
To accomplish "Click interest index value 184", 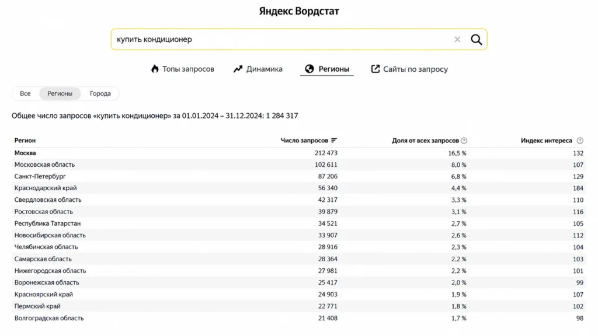I will tap(578, 188).
